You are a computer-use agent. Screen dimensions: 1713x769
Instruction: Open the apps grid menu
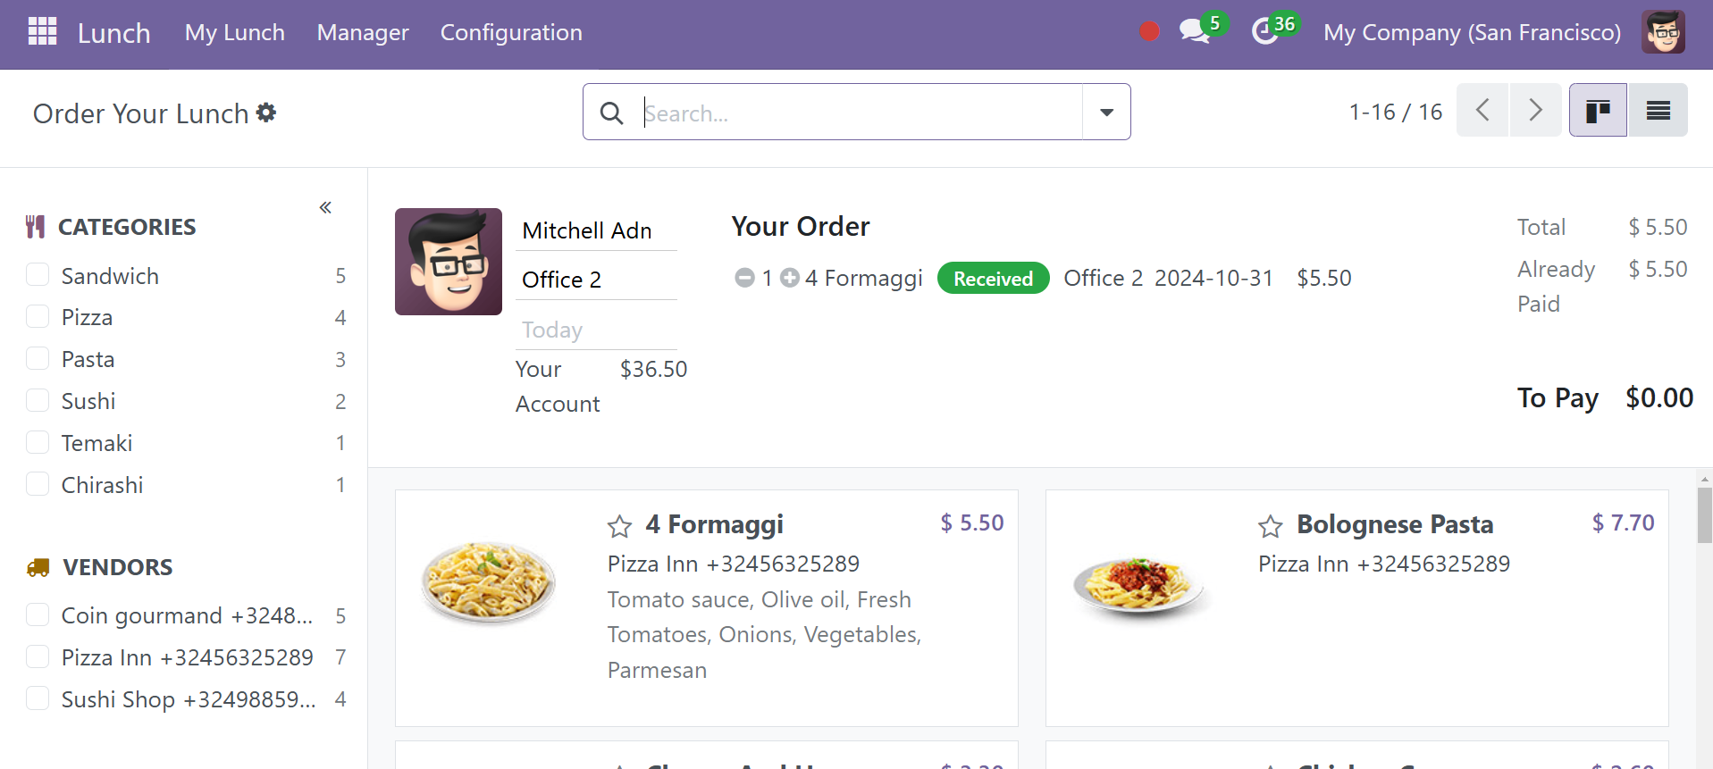[42, 32]
